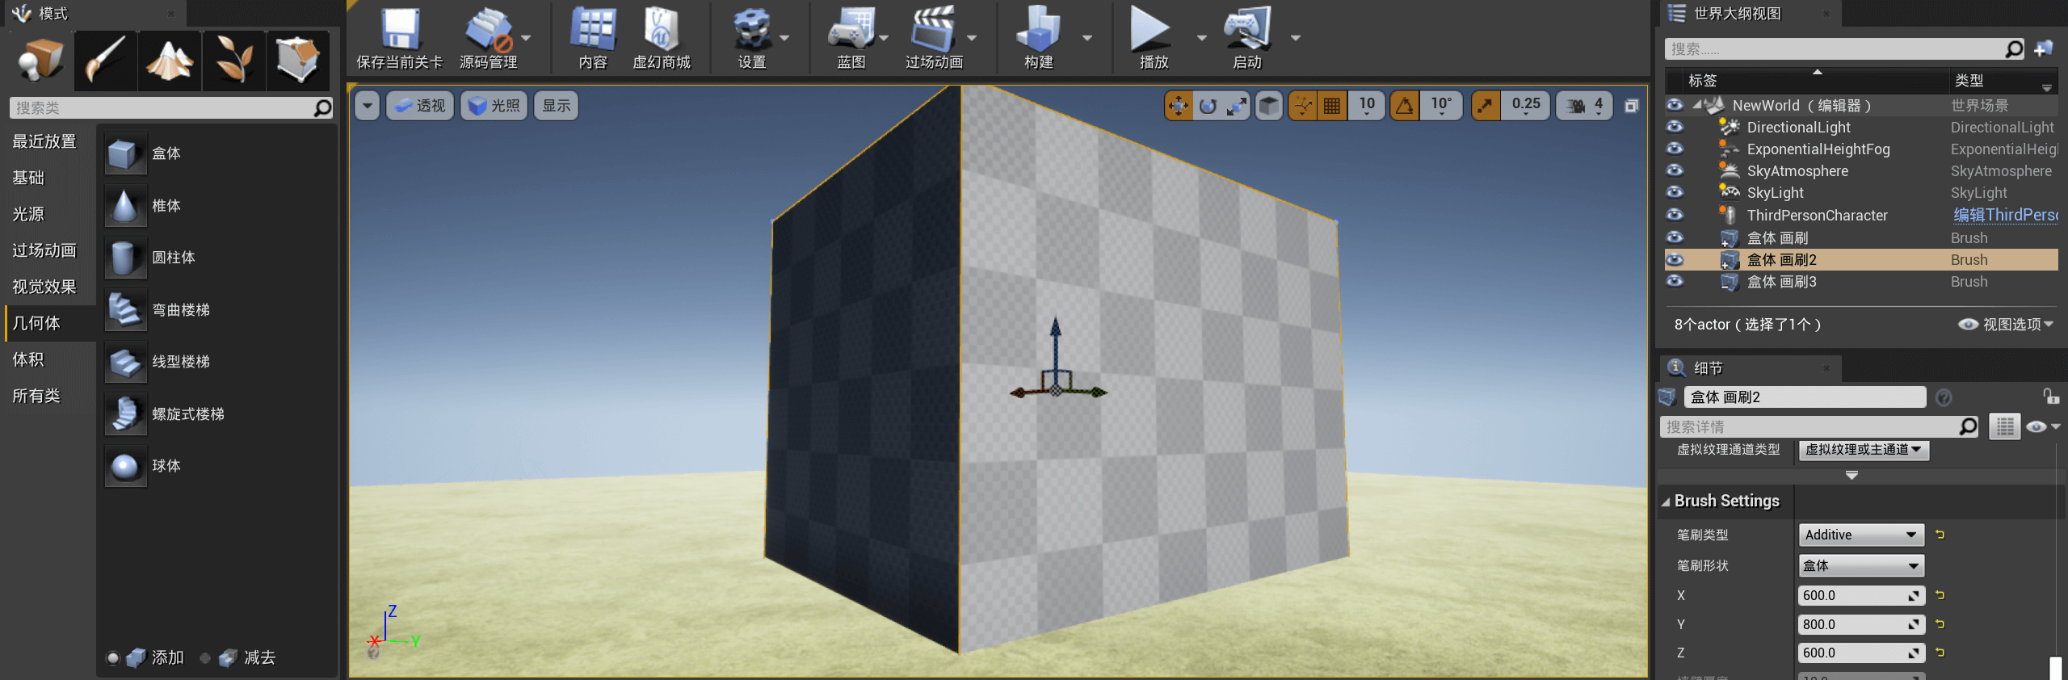This screenshot has width=2068, height=680.
Task: Click 搜索详情 details search field
Action: 1818,426
